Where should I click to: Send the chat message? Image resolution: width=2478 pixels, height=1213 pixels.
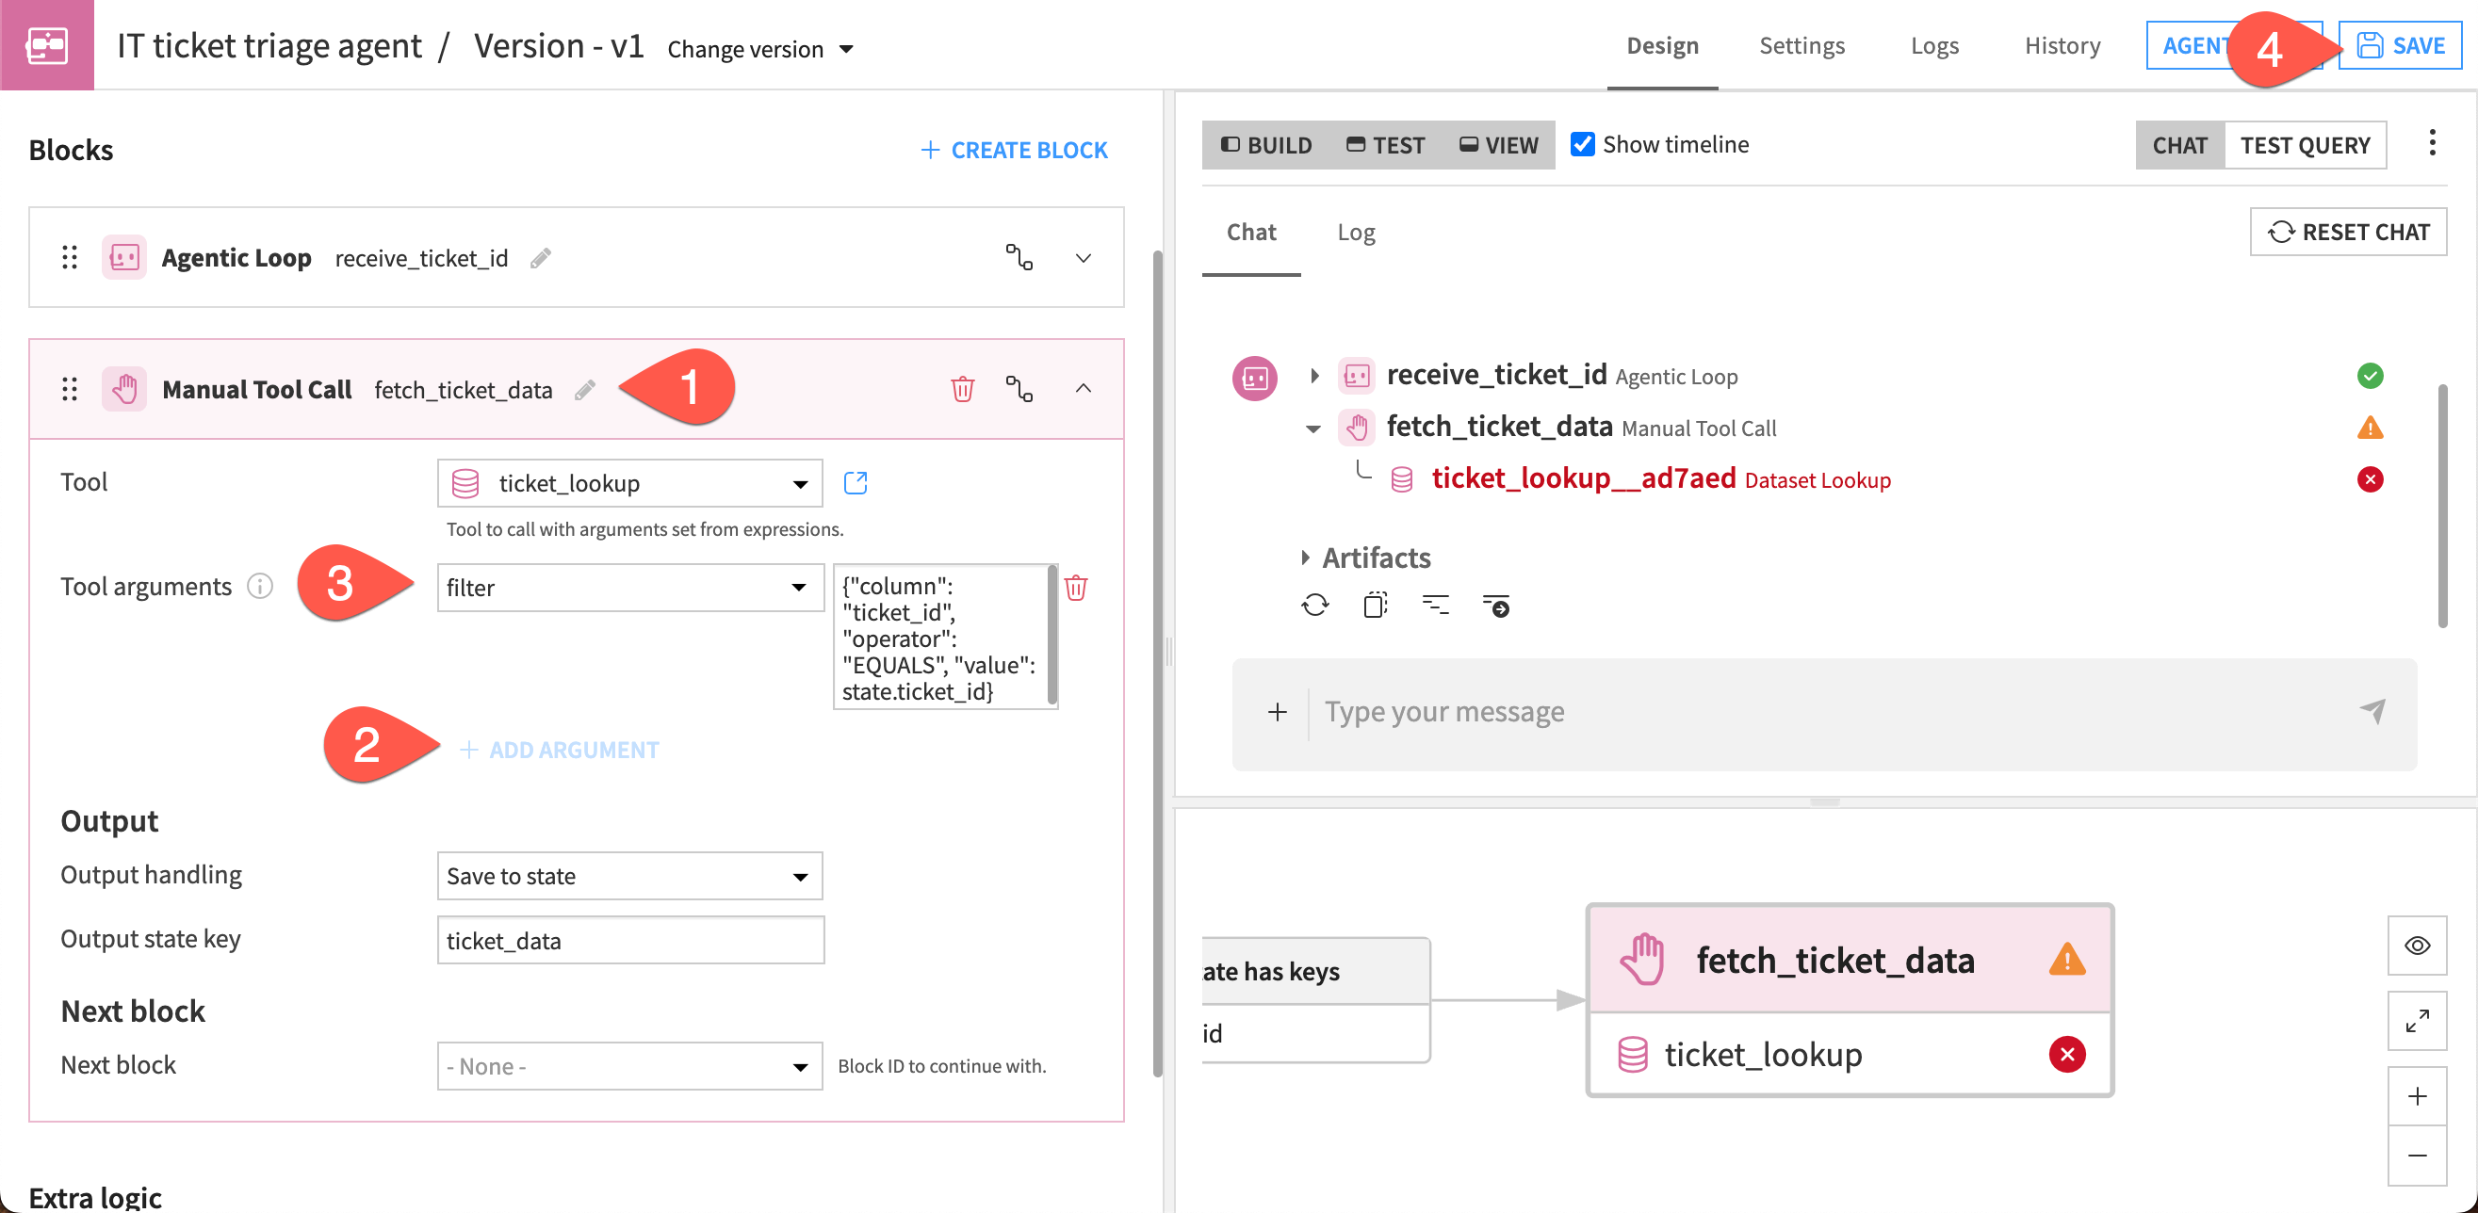pyautogui.click(x=2372, y=711)
